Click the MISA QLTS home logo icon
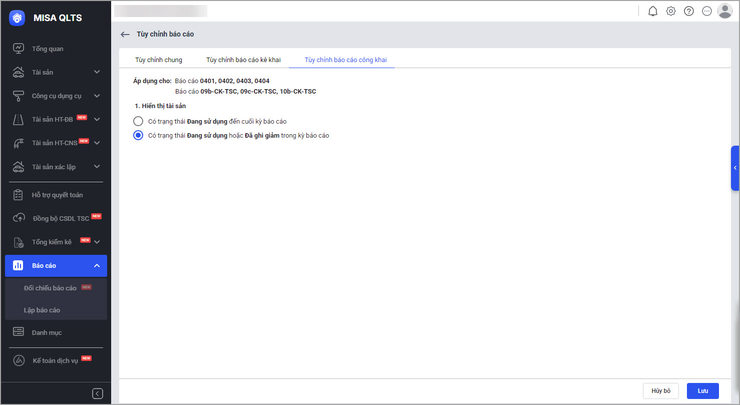This screenshot has width=740, height=405. pos(17,18)
